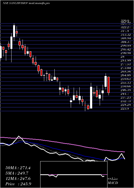Image resolution: width=134 pixels, height=188 pixels.
Task: Click the 223.8 lowest price label
Action: point(125,109)
